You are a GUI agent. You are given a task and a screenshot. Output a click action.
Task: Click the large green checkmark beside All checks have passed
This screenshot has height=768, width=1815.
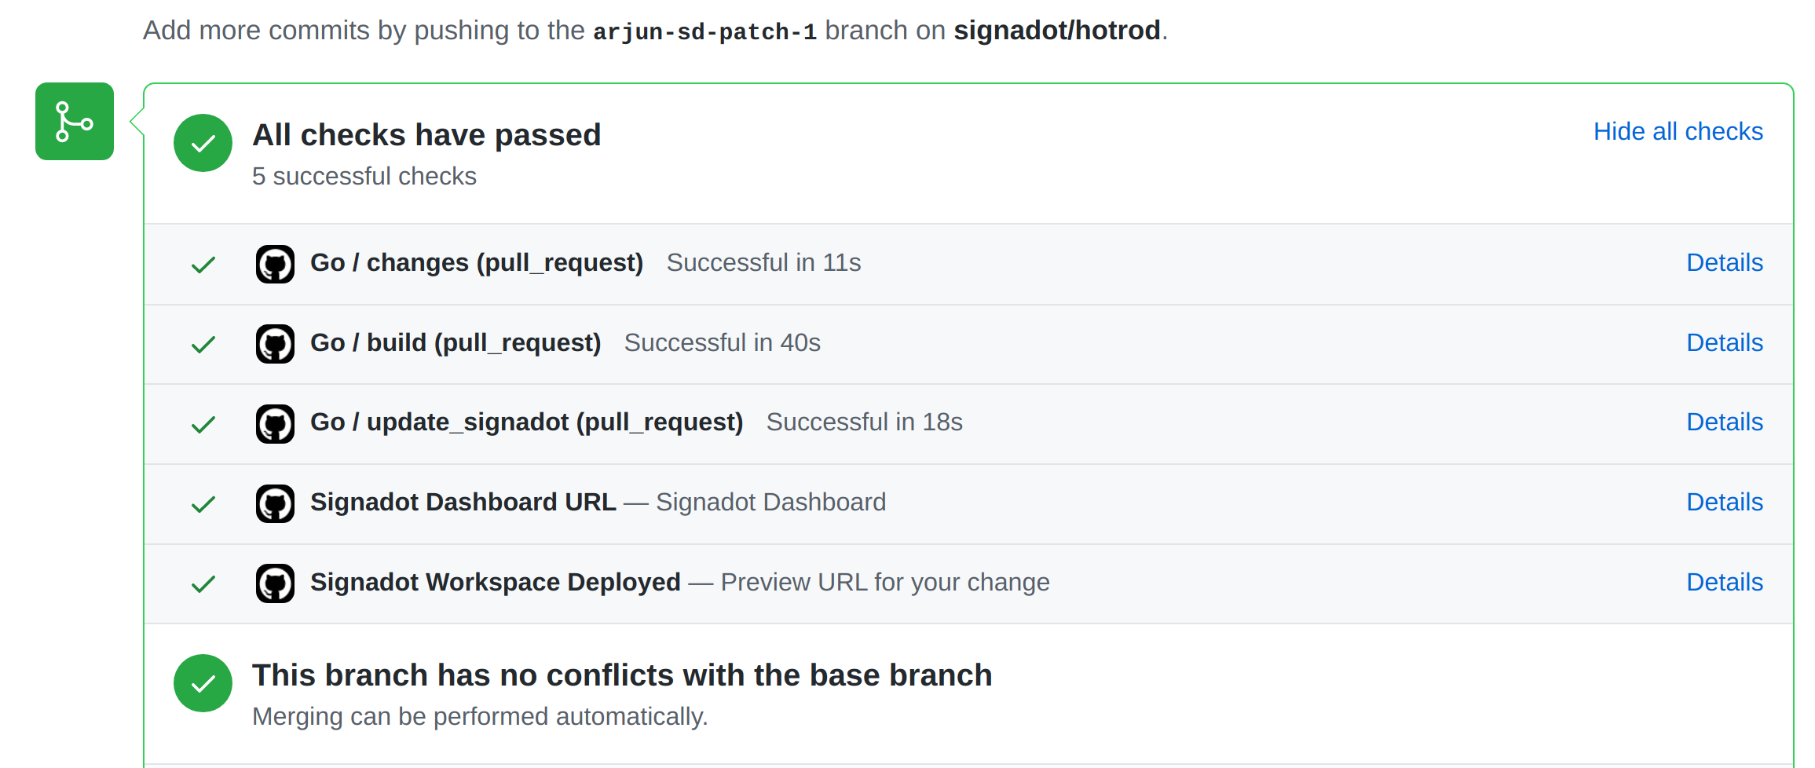click(203, 143)
